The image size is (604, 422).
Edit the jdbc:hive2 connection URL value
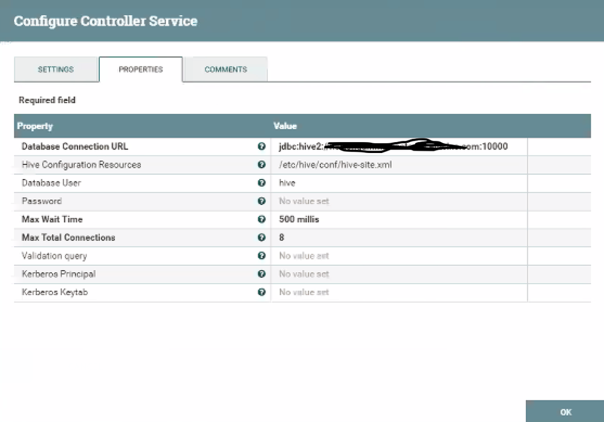[x=399, y=146]
